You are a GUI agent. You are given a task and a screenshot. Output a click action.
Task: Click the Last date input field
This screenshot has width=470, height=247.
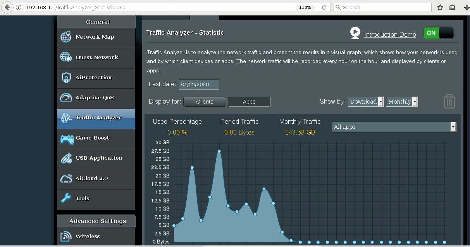(x=199, y=84)
